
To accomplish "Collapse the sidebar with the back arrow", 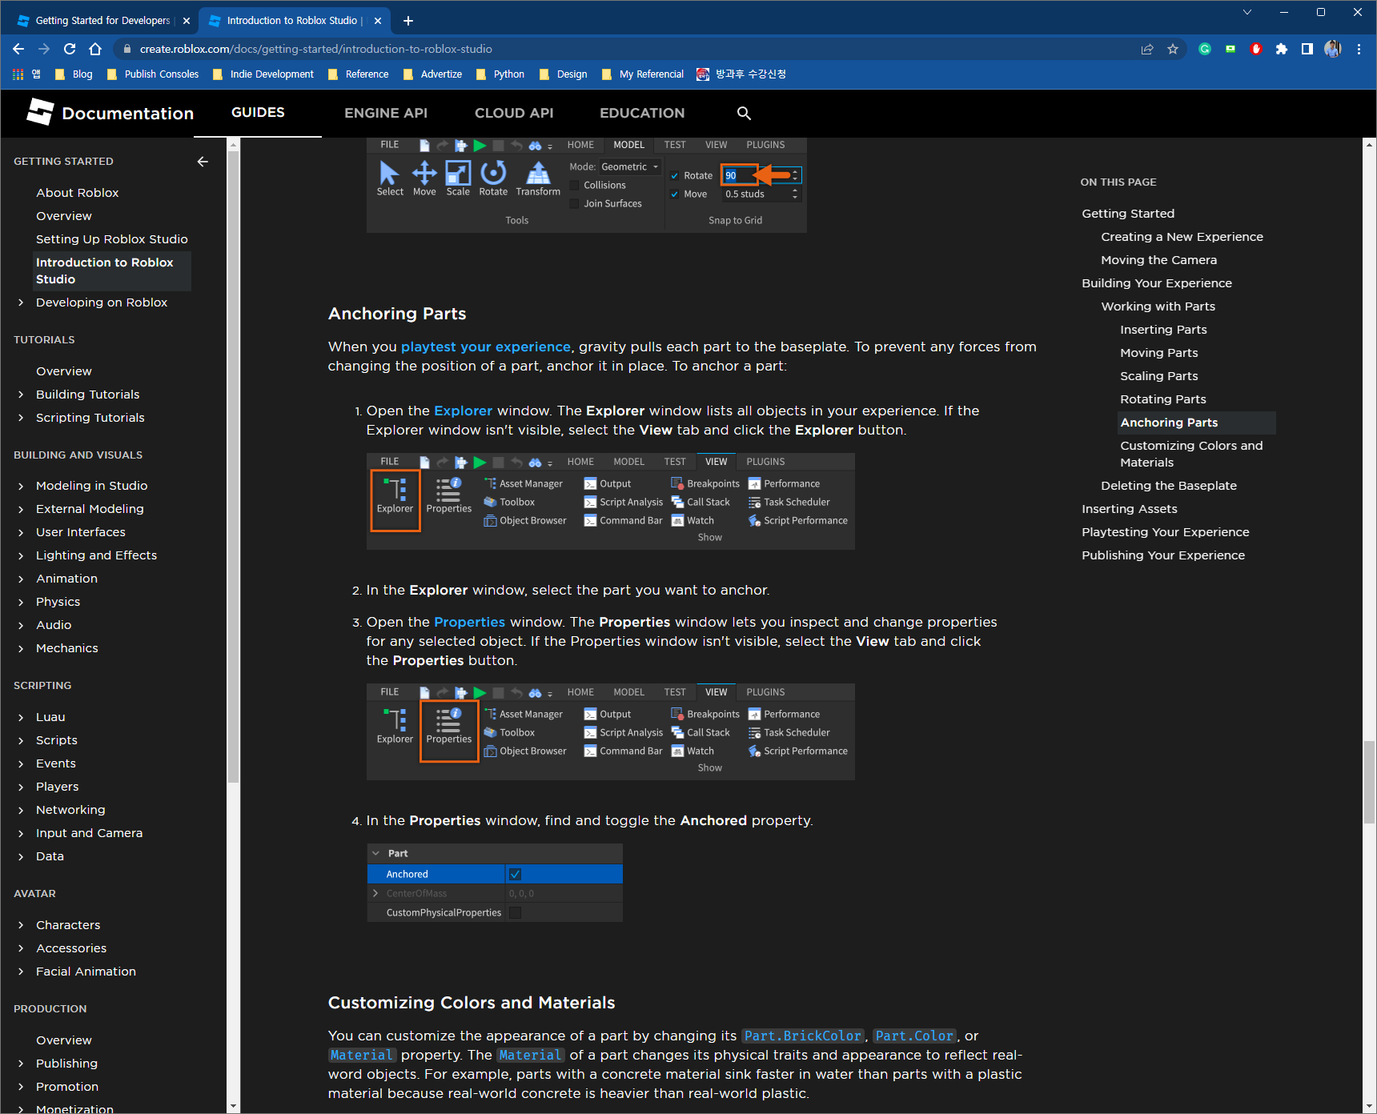I will pyautogui.click(x=203, y=162).
